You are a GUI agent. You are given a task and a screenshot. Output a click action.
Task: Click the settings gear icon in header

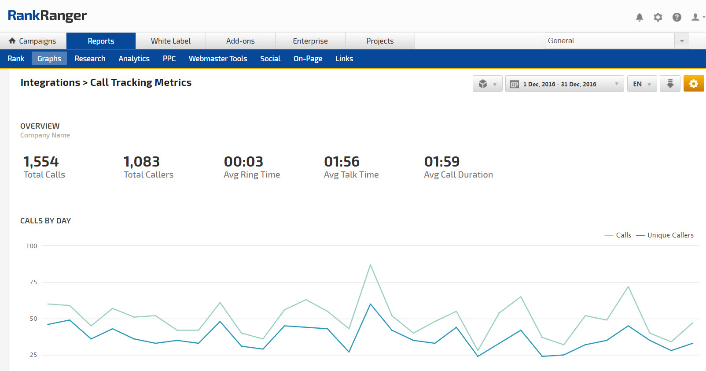point(658,17)
